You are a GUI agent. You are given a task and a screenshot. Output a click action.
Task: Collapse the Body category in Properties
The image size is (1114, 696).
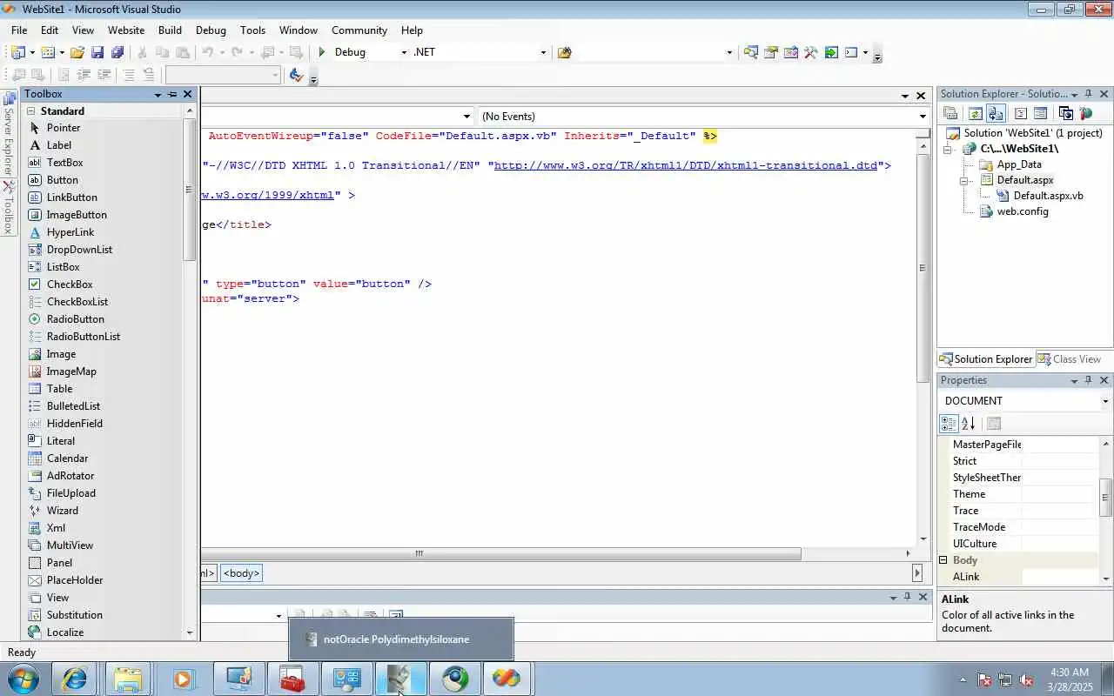[x=943, y=560]
